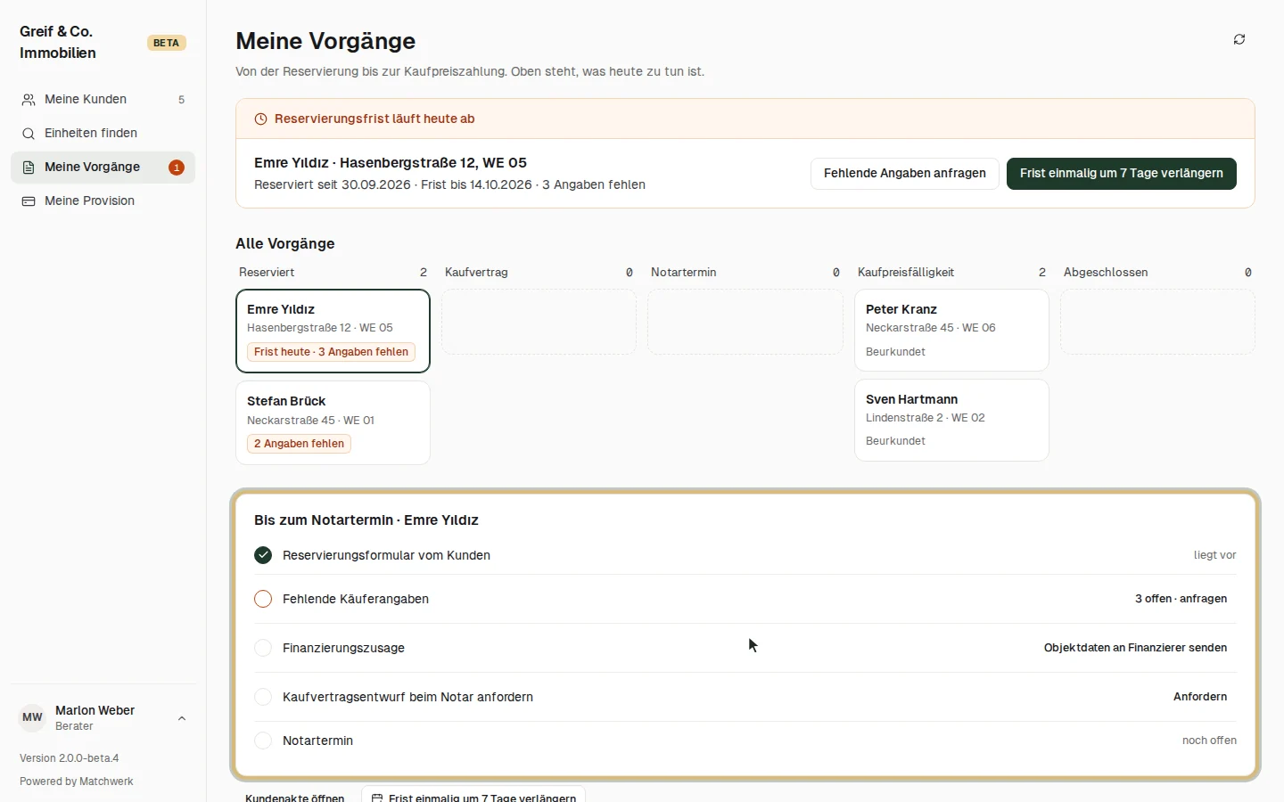The width and height of the screenshot is (1284, 802).
Task: Click the calendar icon in the cut-off bottom button
Action: pyautogui.click(x=377, y=798)
